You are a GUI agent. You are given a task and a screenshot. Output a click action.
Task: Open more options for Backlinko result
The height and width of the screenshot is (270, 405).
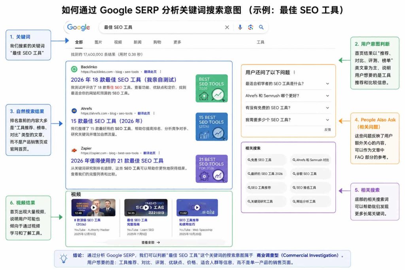pyautogui.click(x=161, y=72)
